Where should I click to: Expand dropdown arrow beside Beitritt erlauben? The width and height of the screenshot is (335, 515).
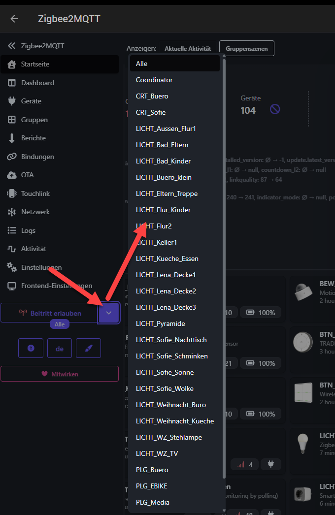[109, 313]
